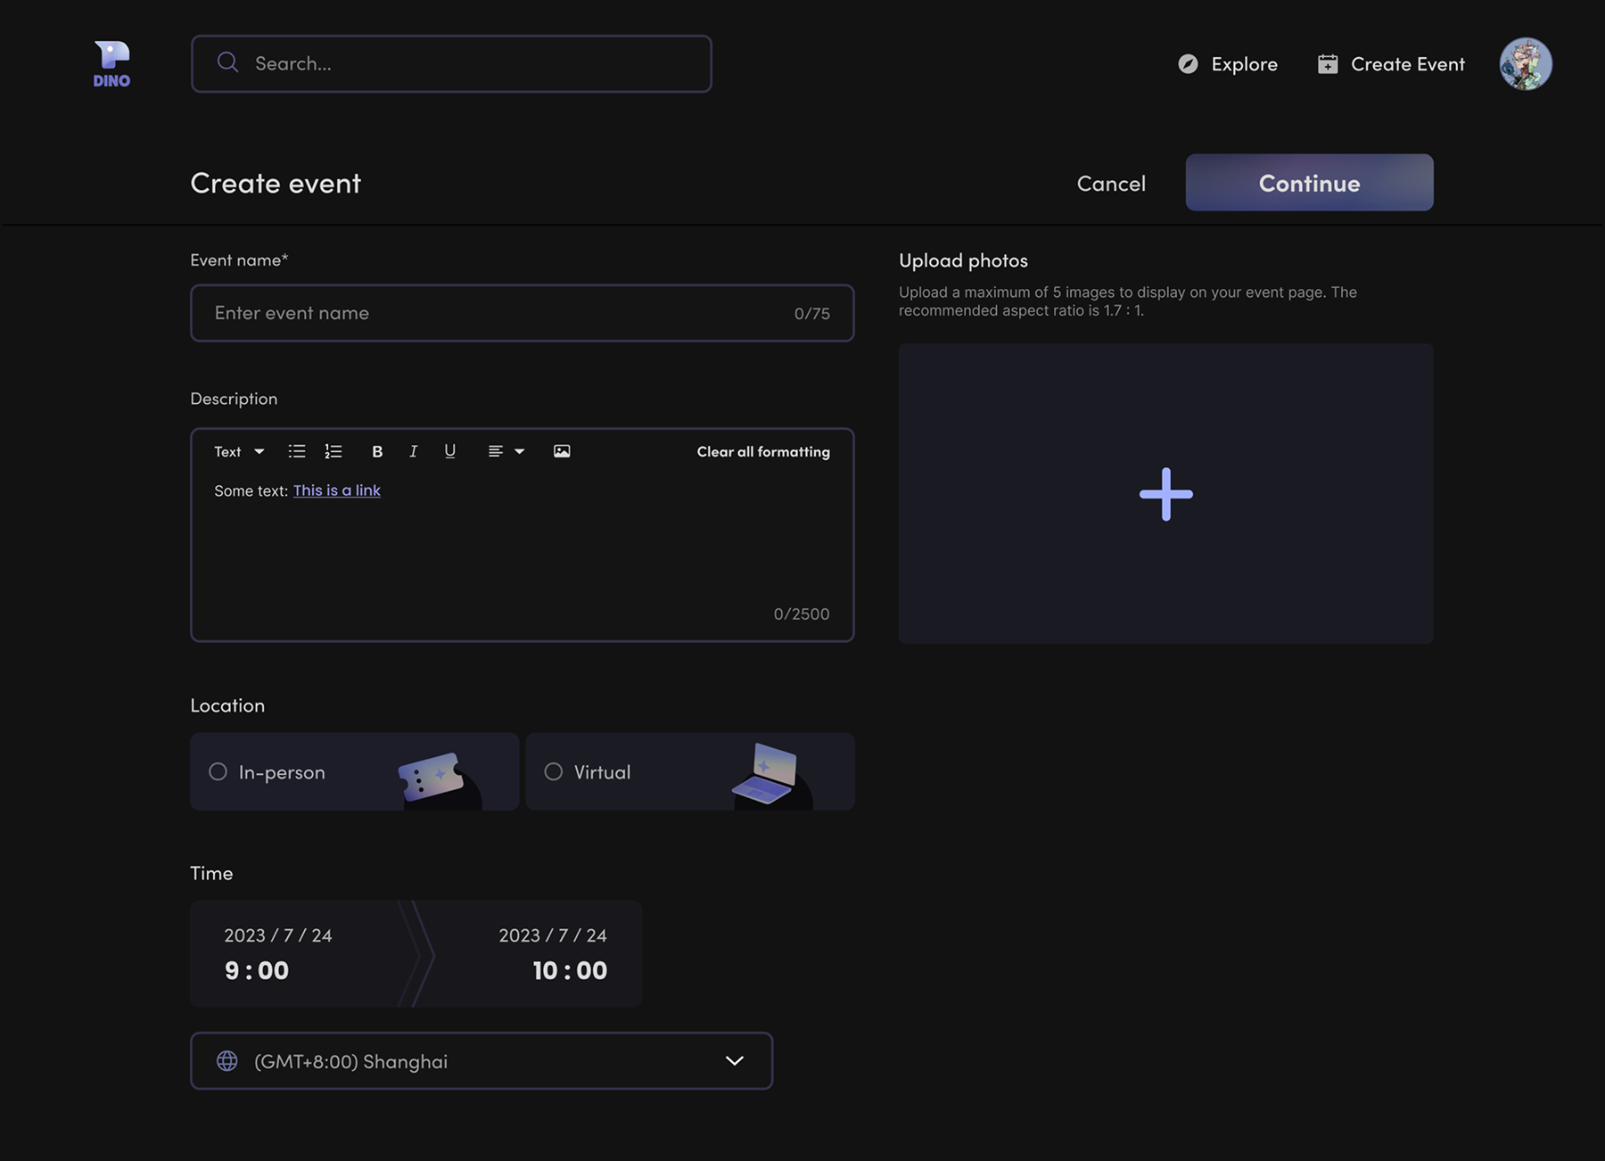Insert a numbered list in description
The width and height of the screenshot is (1605, 1161).
(333, 451)
